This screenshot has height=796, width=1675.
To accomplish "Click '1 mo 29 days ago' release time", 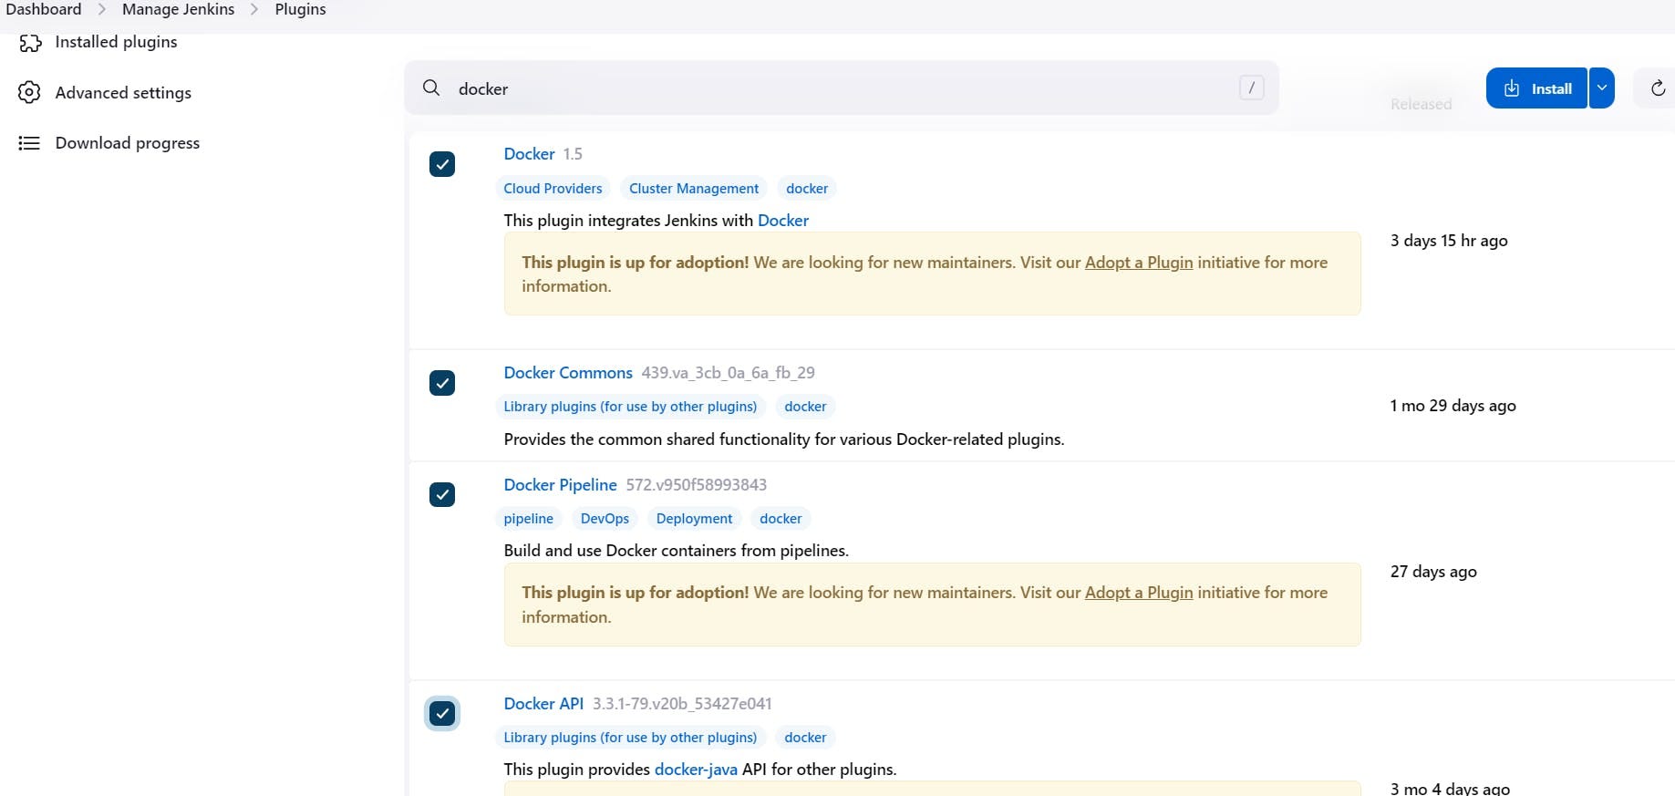I will click(1453, 406).
